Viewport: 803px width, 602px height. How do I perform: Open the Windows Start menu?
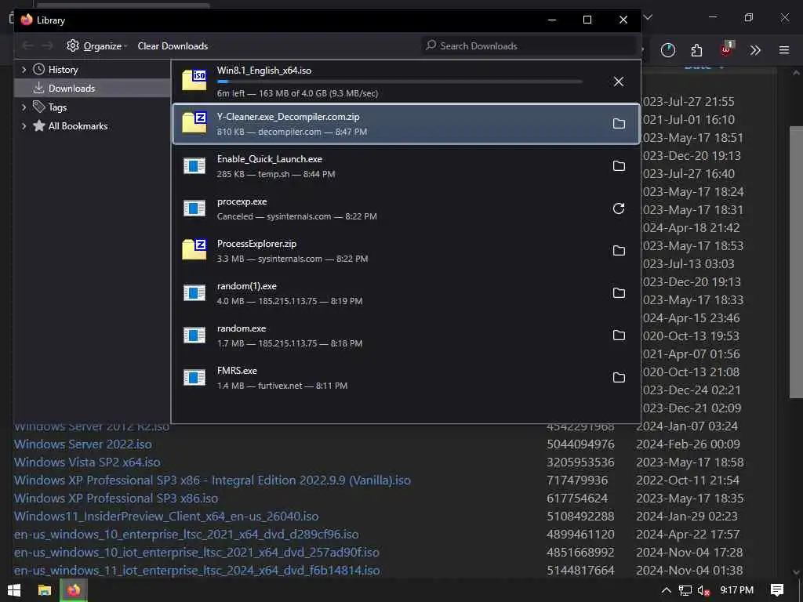(x=14, y=590)
